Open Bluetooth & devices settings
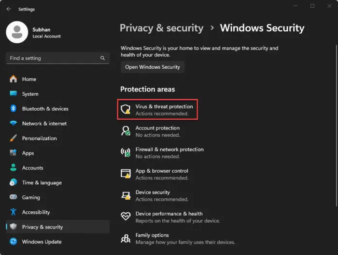The height and width of the screenshot is (255, 338). [58, 109]
